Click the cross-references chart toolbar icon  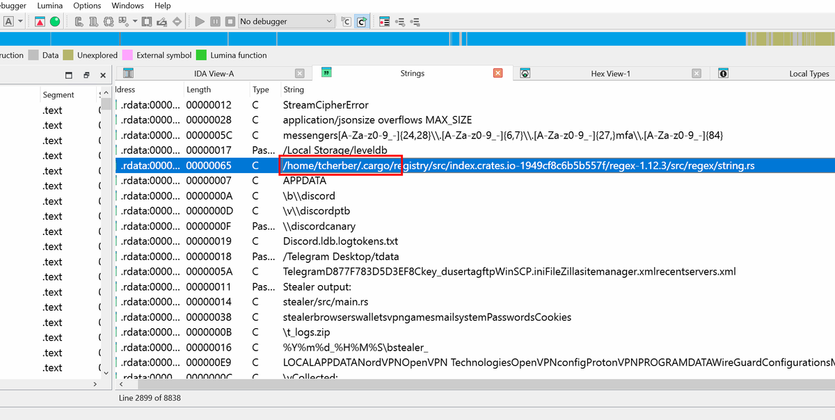(124, 22)
